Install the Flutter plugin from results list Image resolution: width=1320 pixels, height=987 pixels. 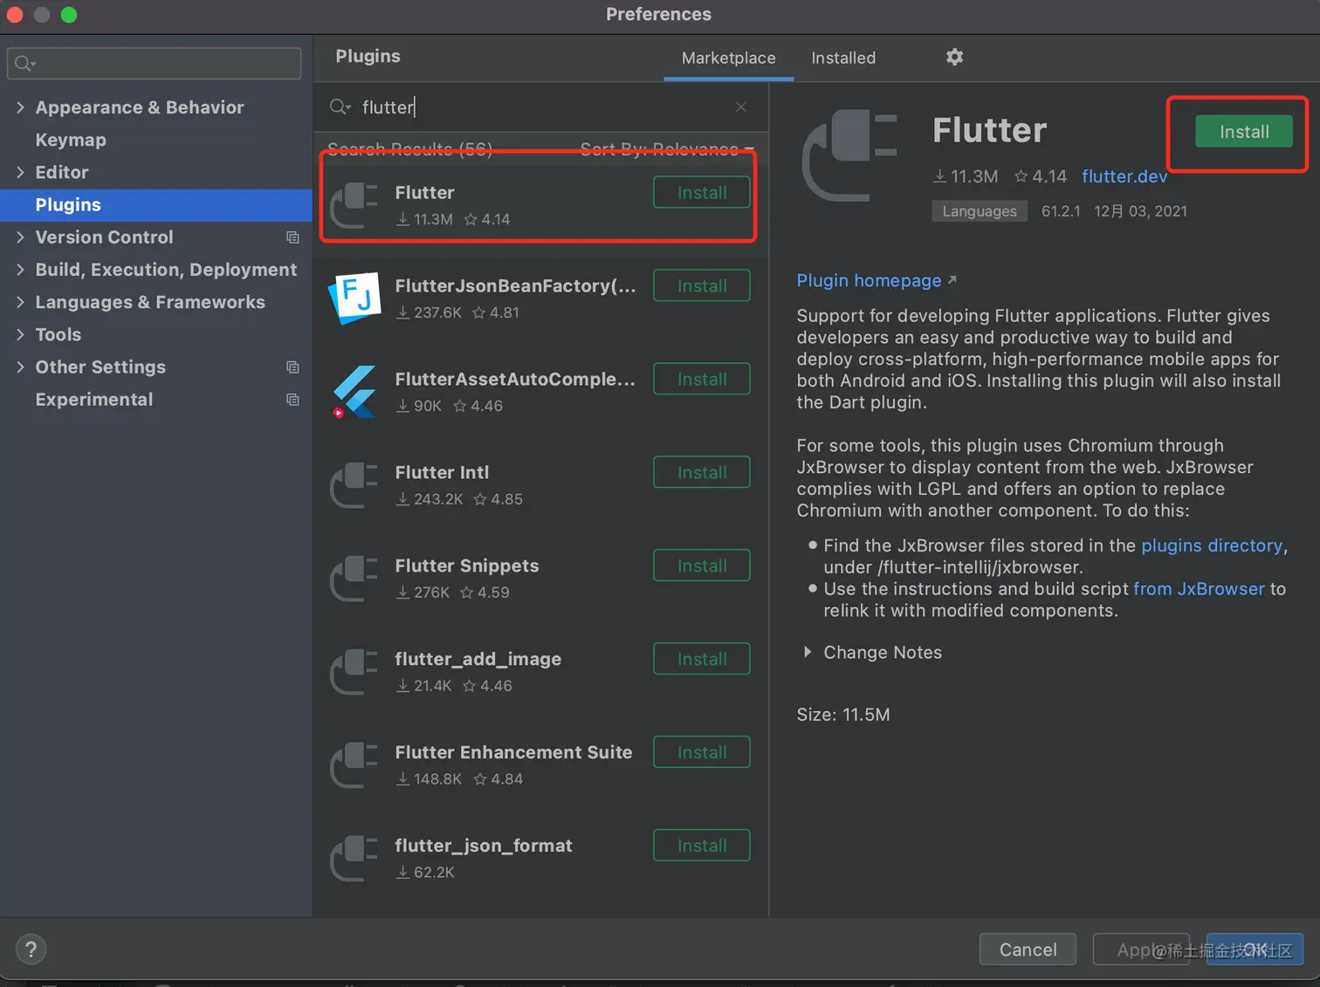click(701, 193)
